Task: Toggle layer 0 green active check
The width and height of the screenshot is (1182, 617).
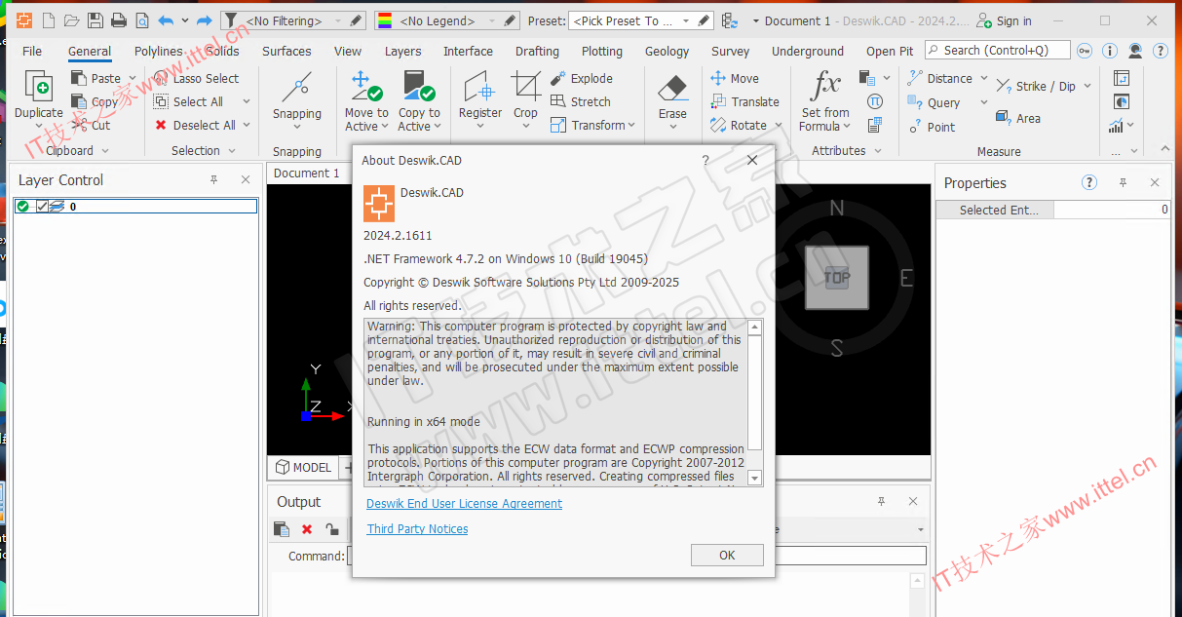Action: (x=23, y=206)
